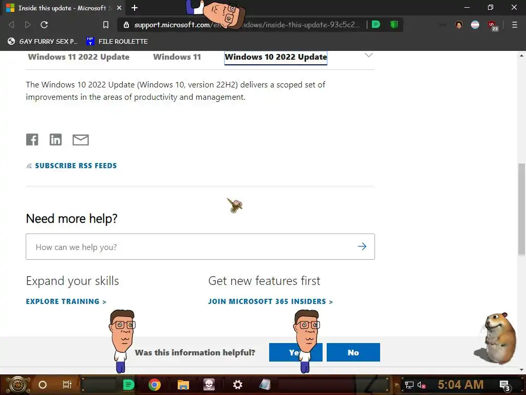This screenshot has width=526, height=395.
Task: Open a new browser tab with plus button
Action: pos(135,8)
